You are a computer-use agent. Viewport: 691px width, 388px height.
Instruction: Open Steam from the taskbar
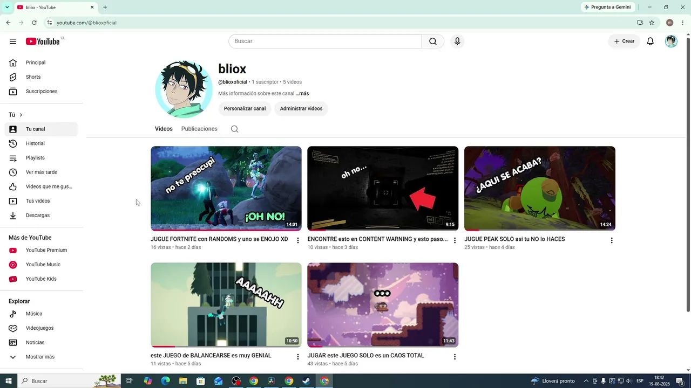click(306, 381)
